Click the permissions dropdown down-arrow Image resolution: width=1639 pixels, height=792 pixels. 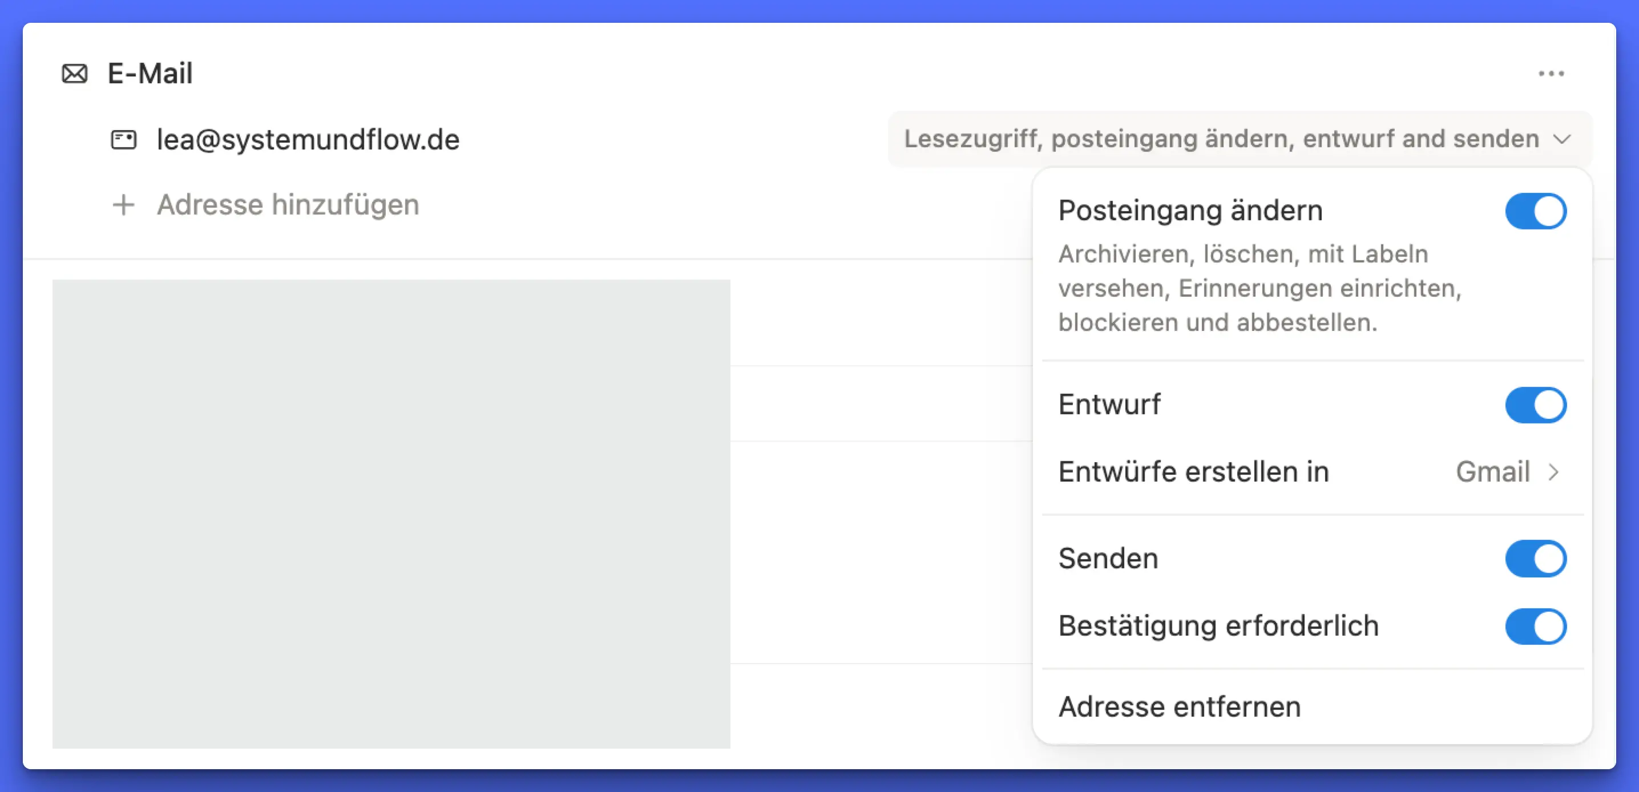1562,139
